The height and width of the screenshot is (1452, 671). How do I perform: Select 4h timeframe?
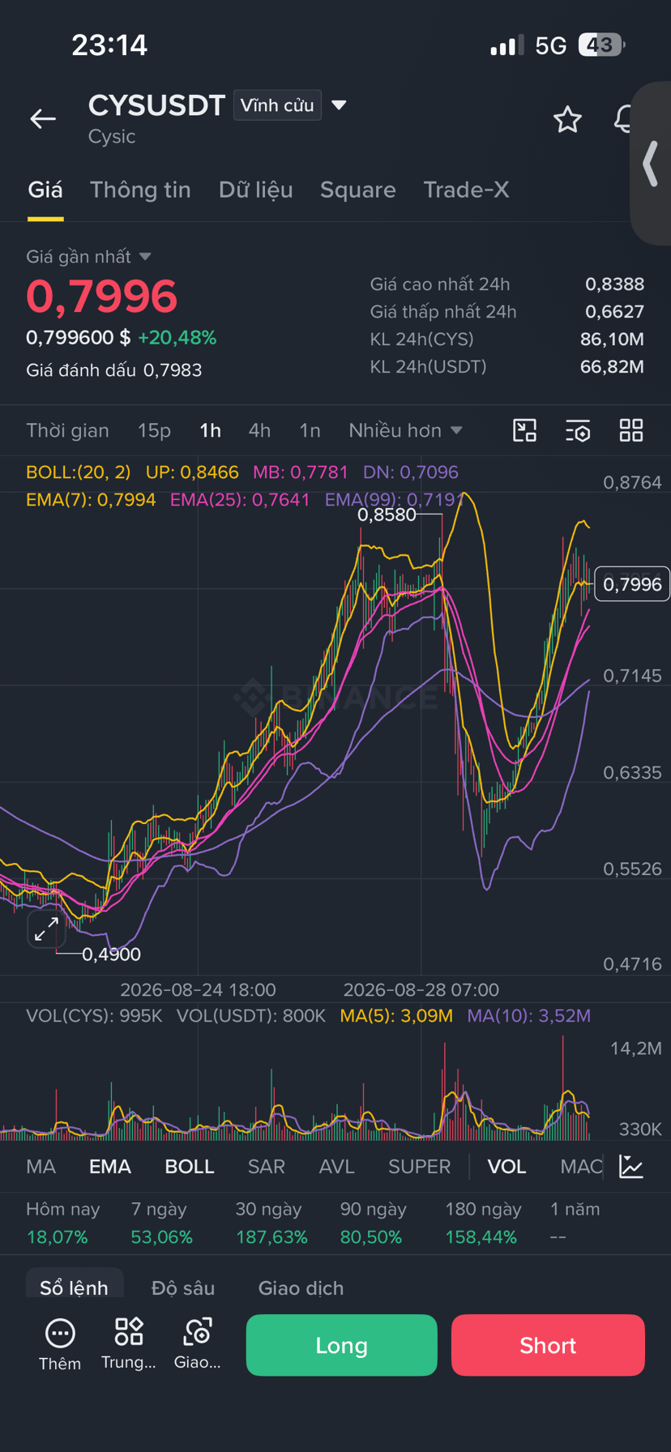coord(259,430)
